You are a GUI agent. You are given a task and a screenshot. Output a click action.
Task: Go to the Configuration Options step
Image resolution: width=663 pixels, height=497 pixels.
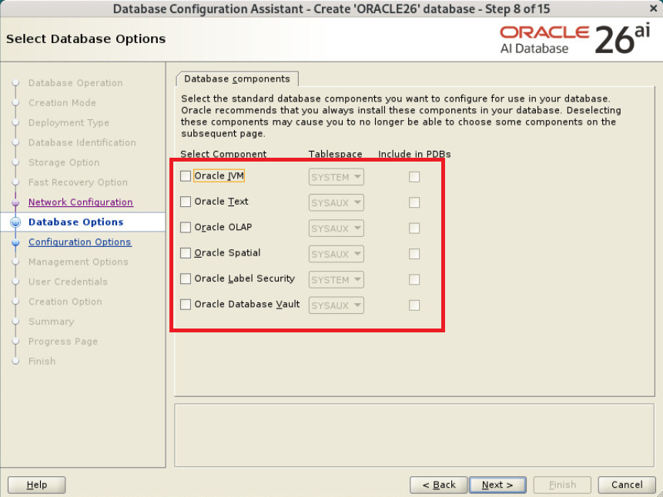(x=80, y=242)
